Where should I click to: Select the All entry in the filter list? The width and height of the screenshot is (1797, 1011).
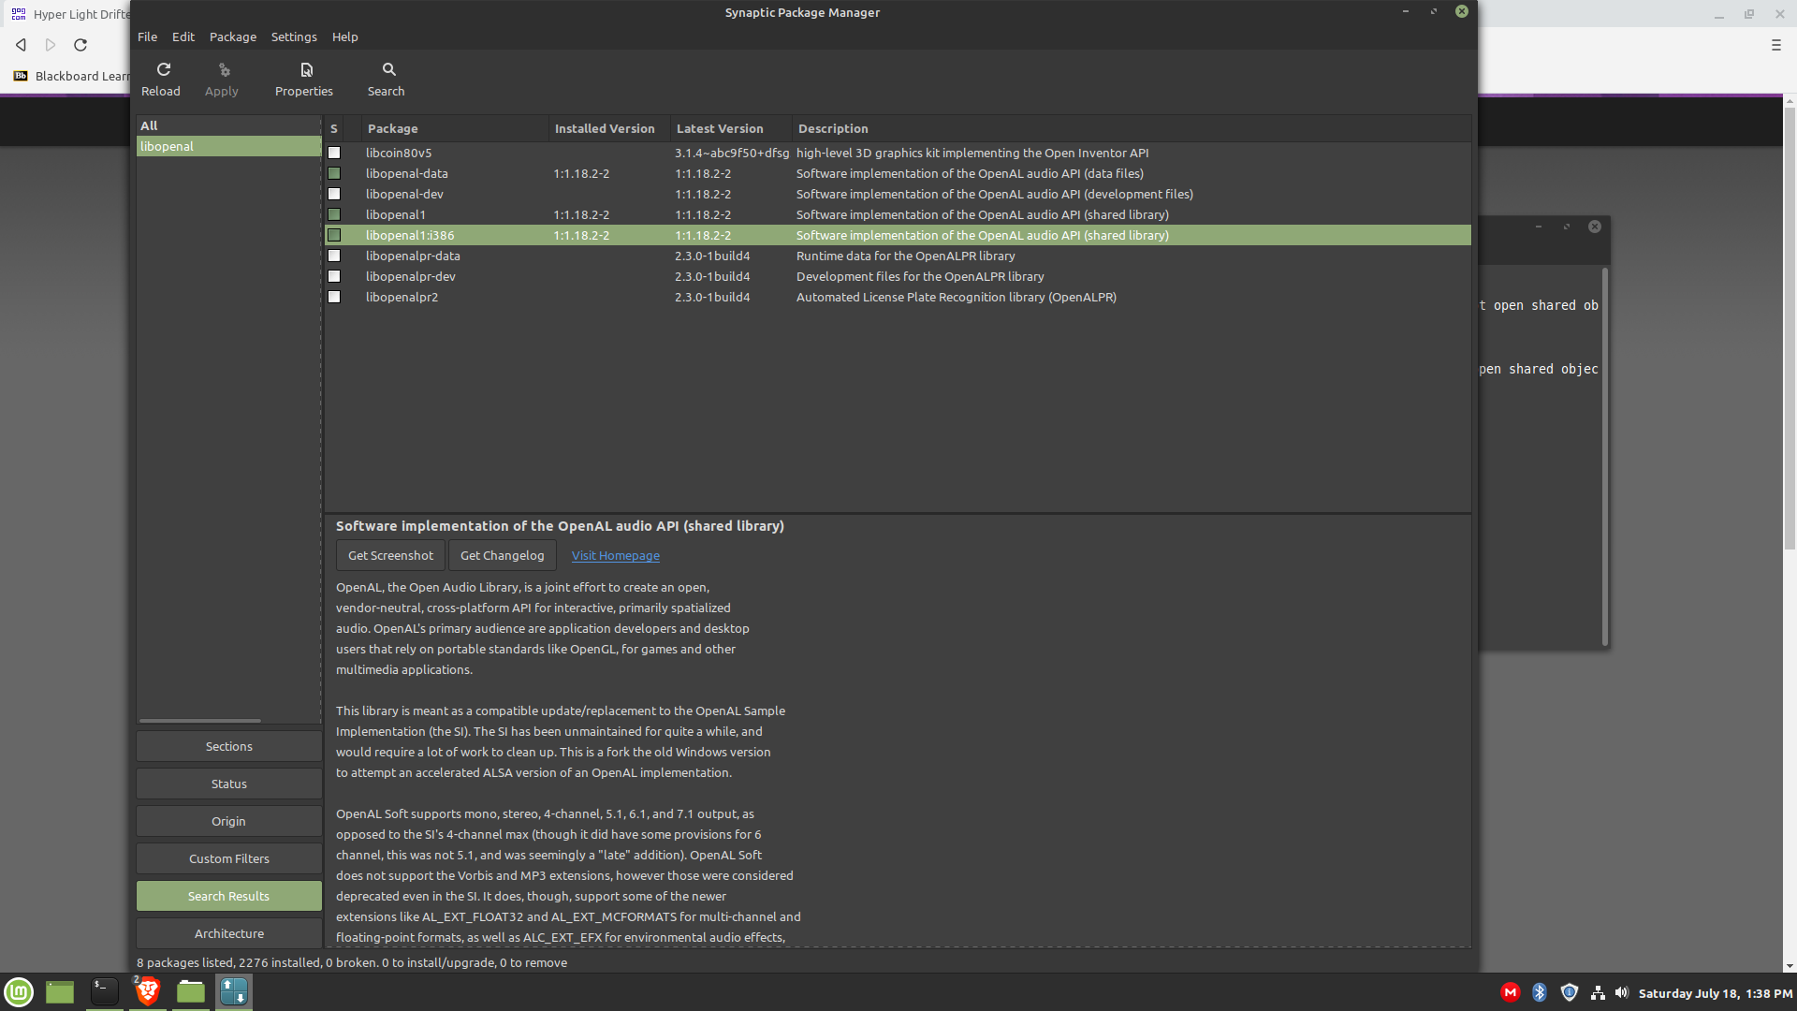coord(228,125)
